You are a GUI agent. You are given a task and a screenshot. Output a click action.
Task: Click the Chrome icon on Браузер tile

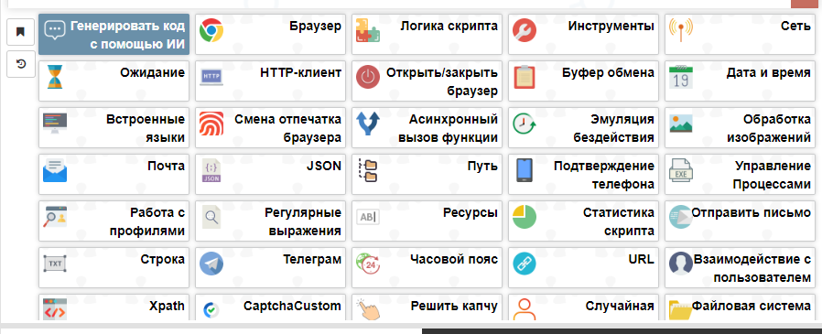[211, 30]
